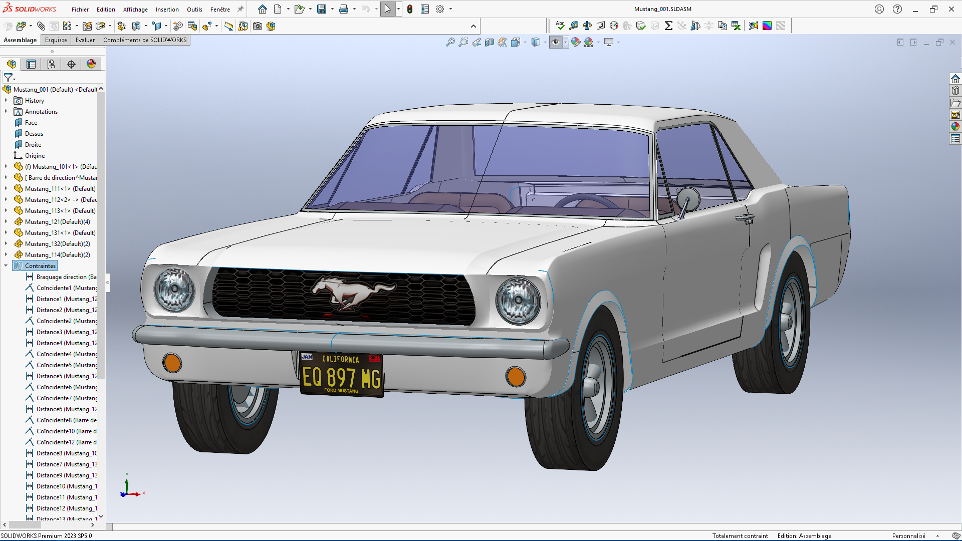Click the View Settings monitor icon
This screenshot has width=962, height=541.
609,43
